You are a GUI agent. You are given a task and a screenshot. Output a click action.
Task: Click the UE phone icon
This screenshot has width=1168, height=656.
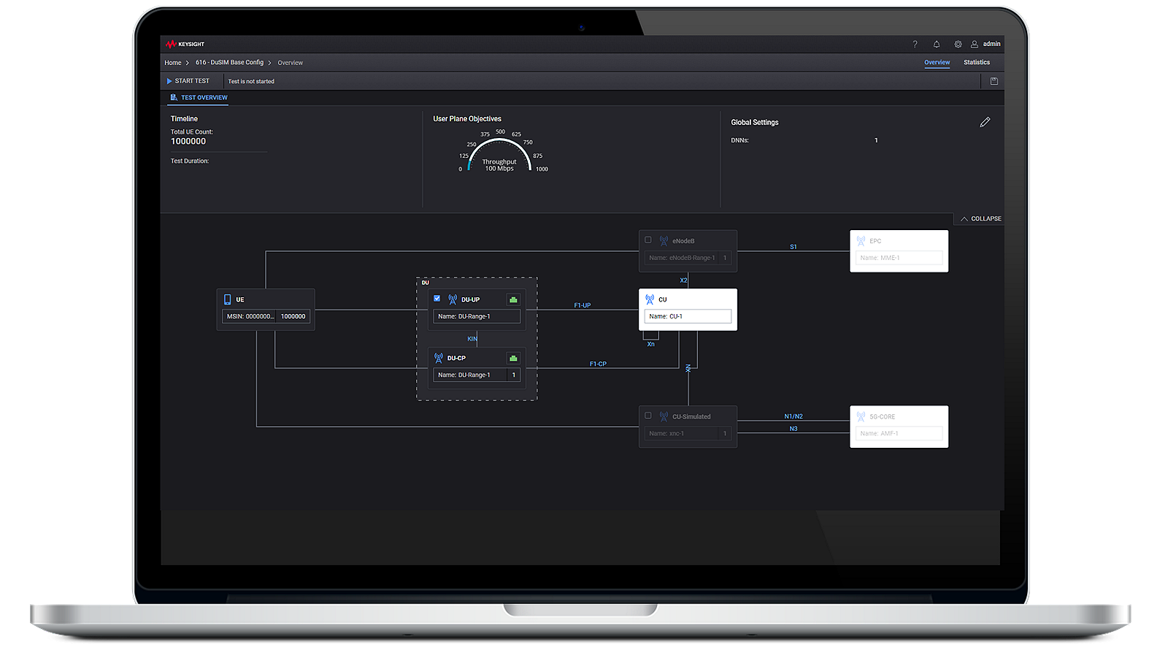[x=228, y=300]
